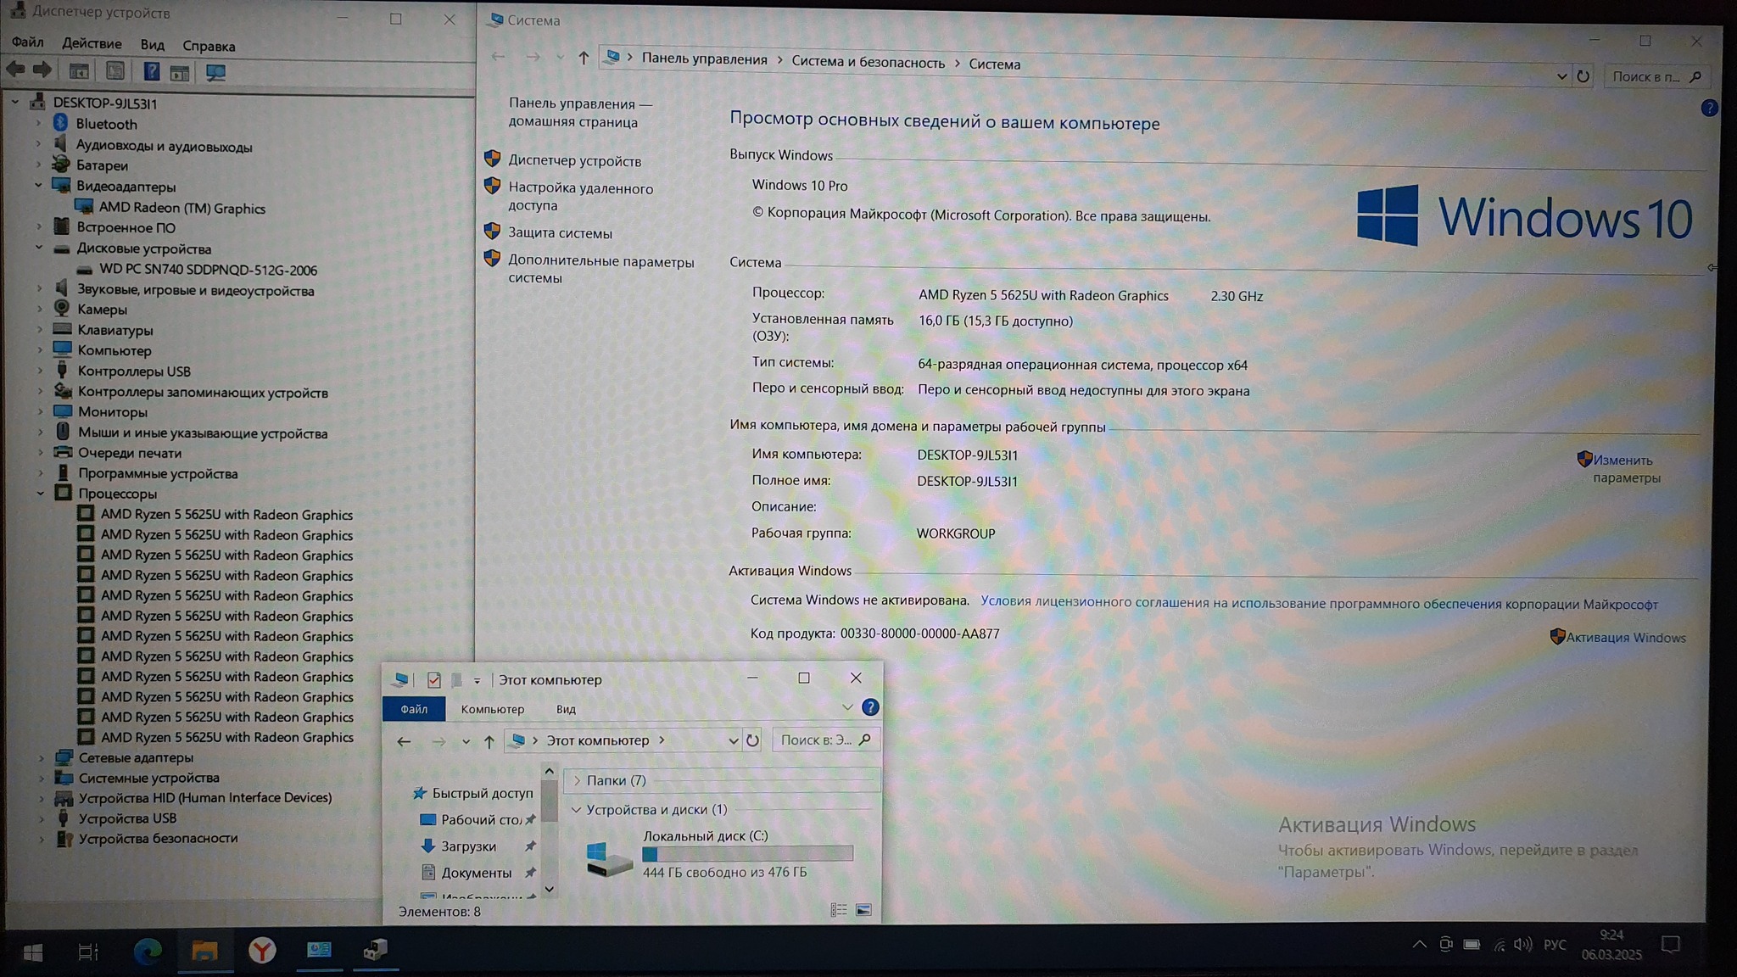Viewport: 1737px width, 977px height.
Task: Switch to large icons view in Explorer status bar
Action: point(863,910)
